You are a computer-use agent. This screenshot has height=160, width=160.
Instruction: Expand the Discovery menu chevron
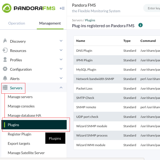(x=61, y=41)
